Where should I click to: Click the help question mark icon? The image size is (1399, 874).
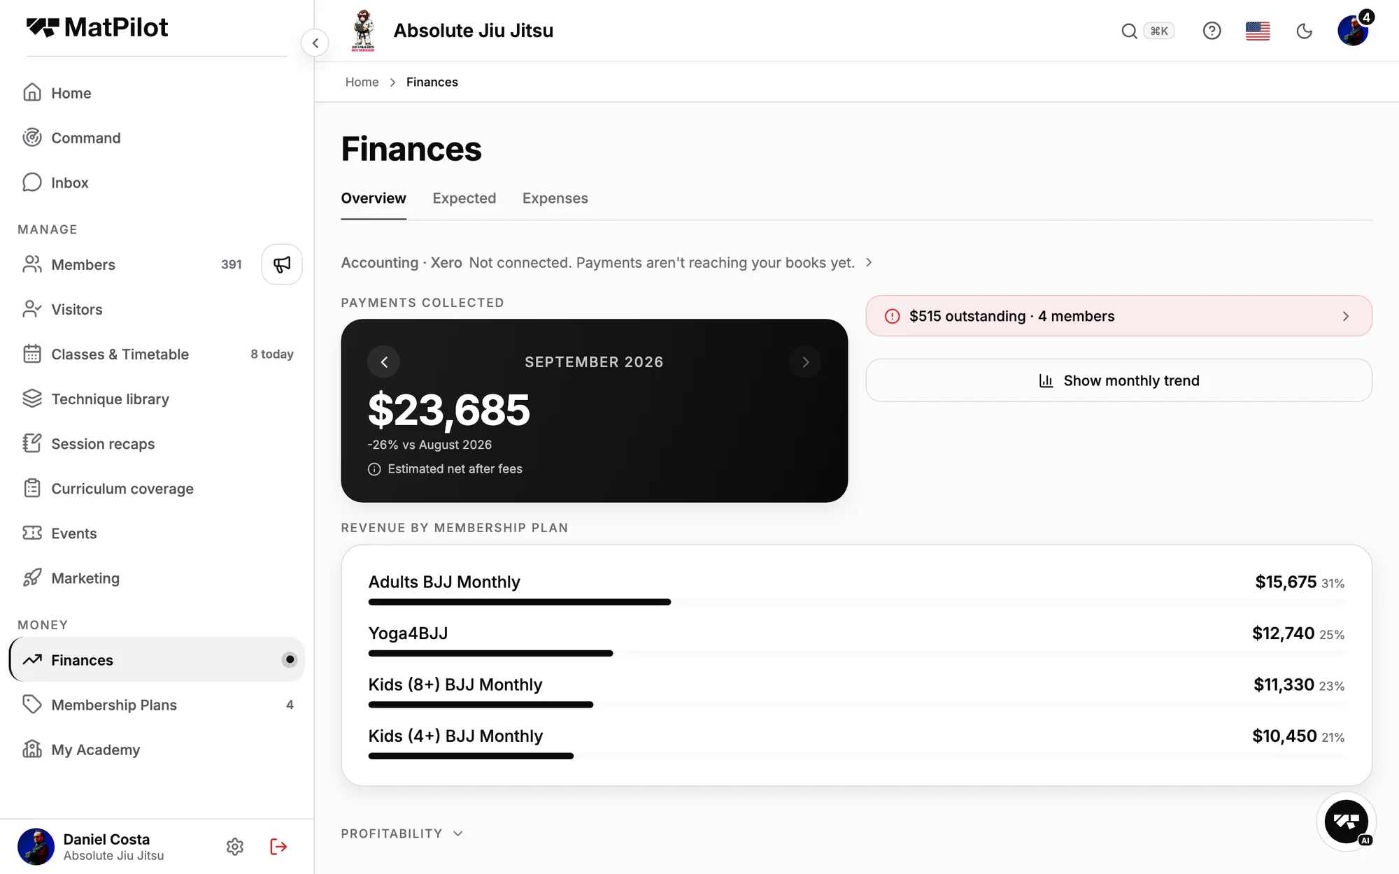[x=1212, y=31]
